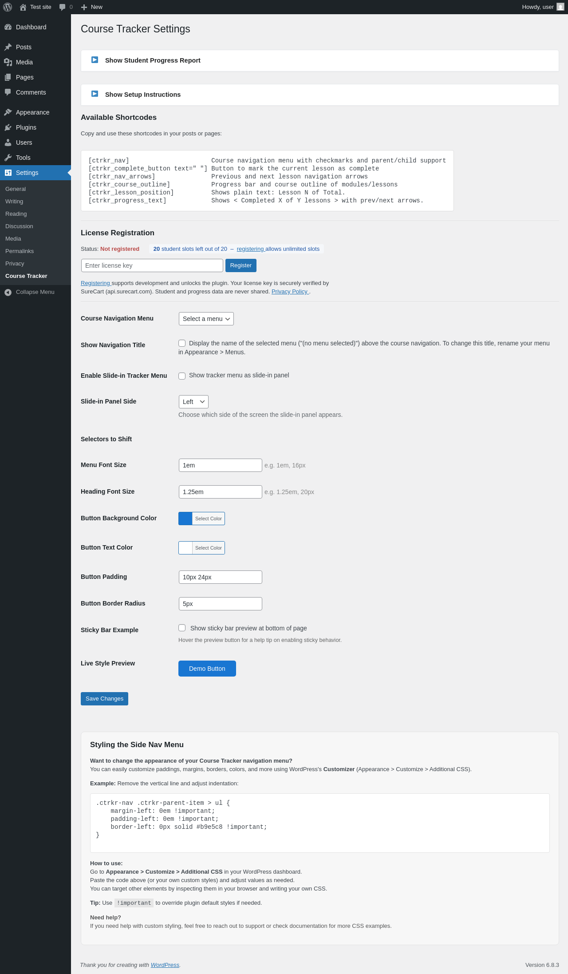
Task: Enable Show Navigation Title checkbox
Action: (182, 343)
